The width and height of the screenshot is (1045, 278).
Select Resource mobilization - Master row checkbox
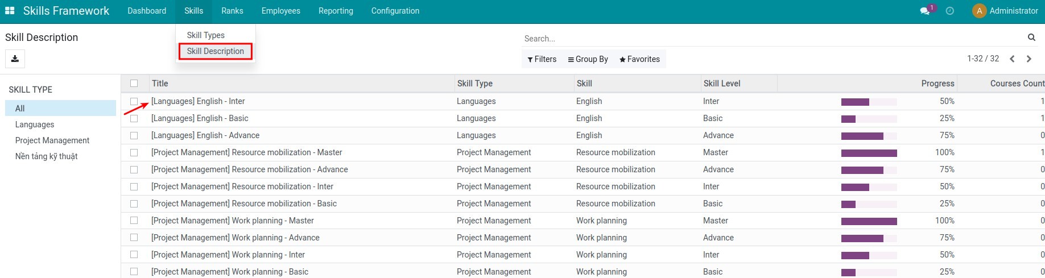(x=134, y=152)
